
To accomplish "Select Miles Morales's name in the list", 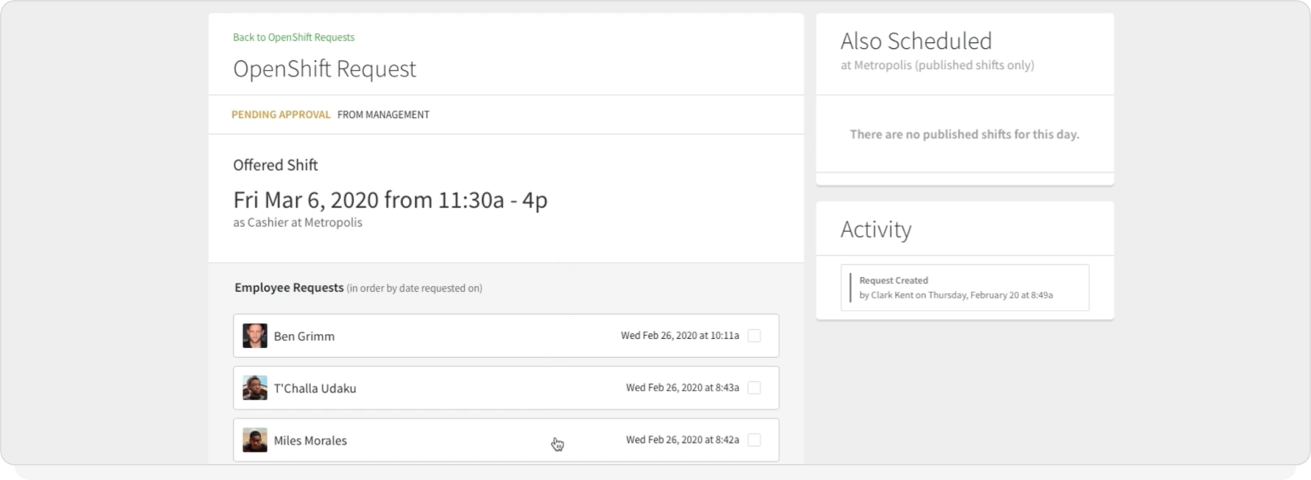I will point(310,440).
